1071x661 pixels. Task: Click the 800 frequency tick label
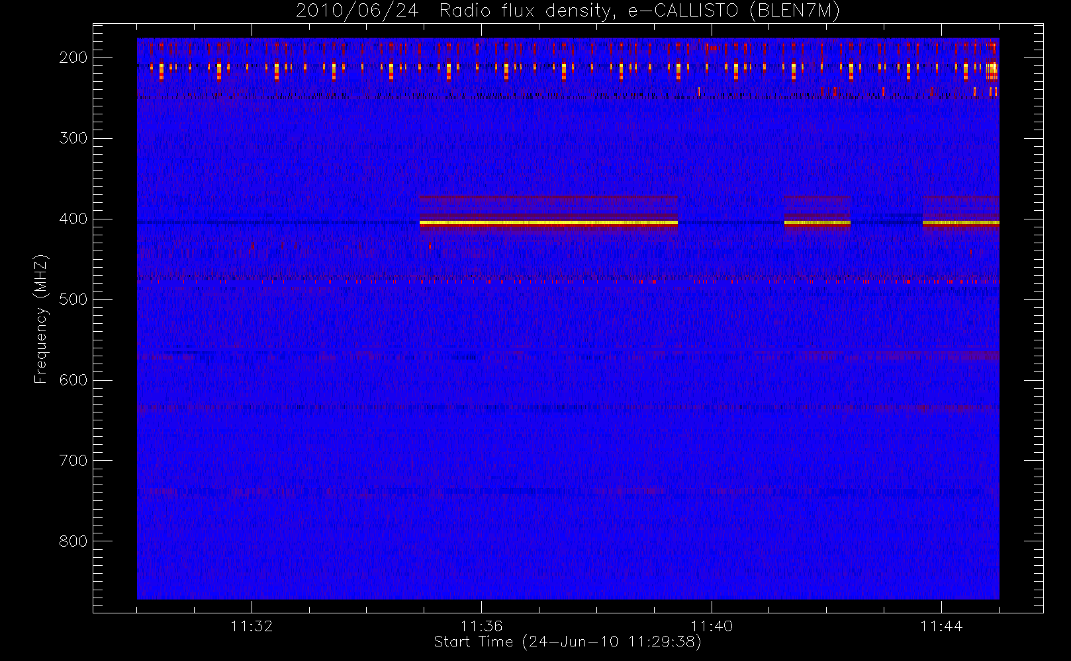(x=73, y=541)
